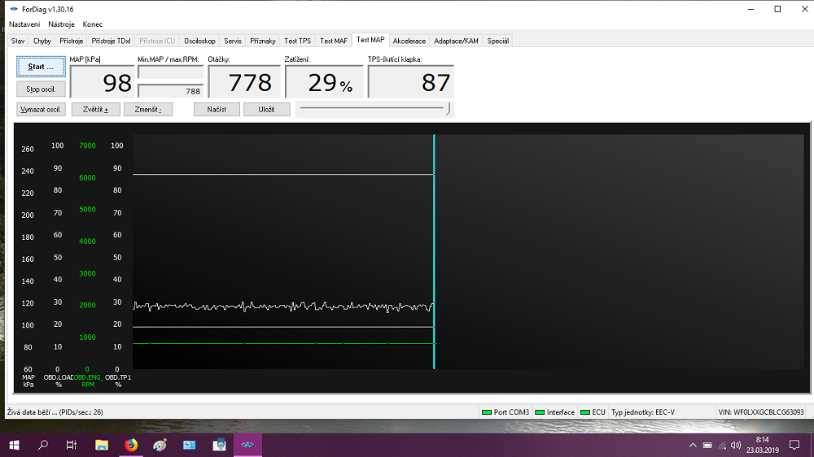Zoom in using Zvětšit + button
The width and height of the screenshot is (814, 457).
95,110
